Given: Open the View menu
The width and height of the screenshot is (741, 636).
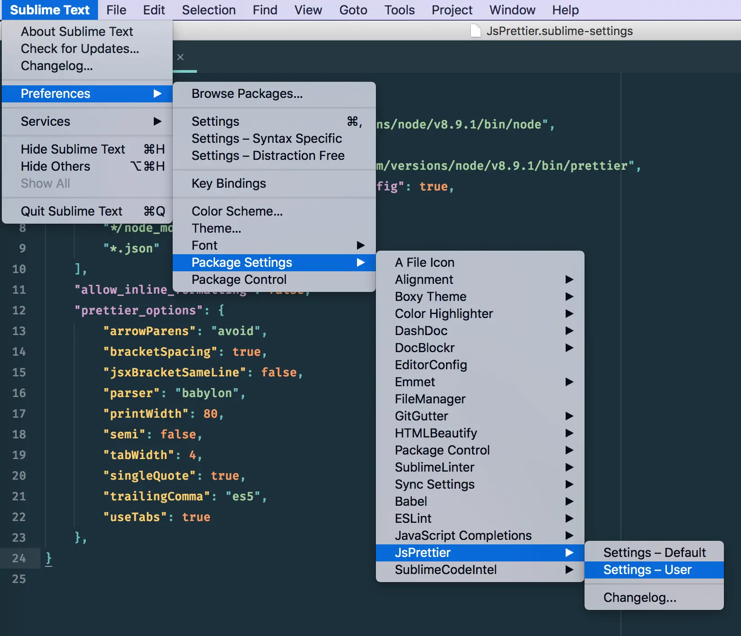Looking at the screenshot, I should coord(308,10).
